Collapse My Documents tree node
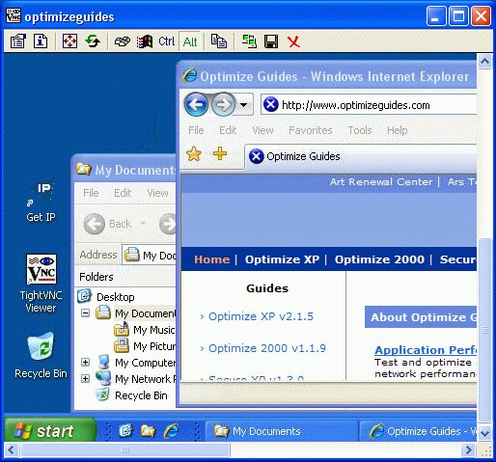 (85, 313)
